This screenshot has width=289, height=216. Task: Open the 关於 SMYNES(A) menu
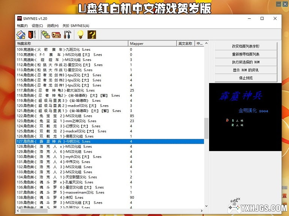point(75,26)
